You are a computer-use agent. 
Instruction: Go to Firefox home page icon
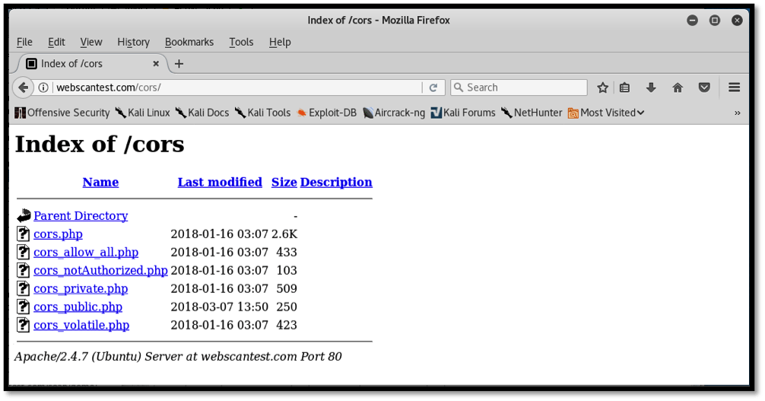pos(678,88)
